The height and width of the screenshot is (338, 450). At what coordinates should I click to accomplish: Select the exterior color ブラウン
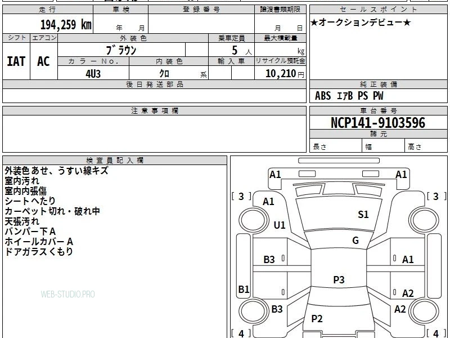[121, 50]
